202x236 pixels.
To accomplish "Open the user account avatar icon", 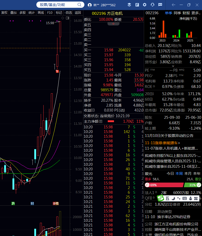I will [x=90, y=5].
